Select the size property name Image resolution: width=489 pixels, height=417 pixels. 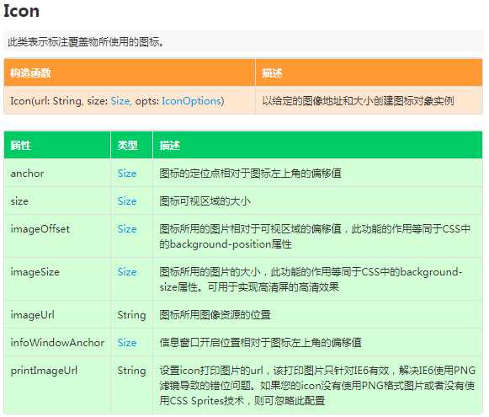click(x=19, y=201)
